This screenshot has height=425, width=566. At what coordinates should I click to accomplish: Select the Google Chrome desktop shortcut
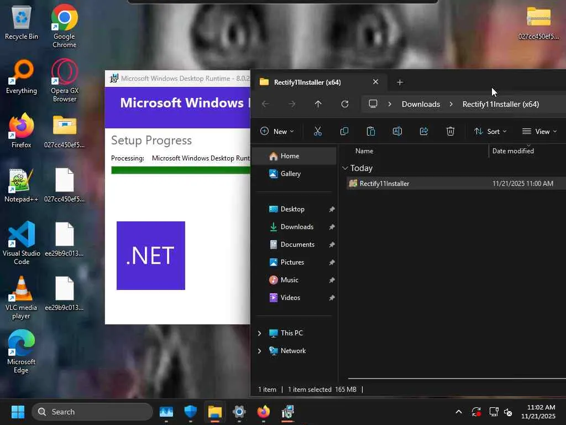[64, 27]
